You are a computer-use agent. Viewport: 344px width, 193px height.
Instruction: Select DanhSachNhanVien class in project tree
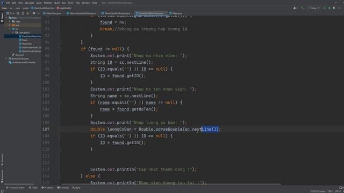pyautogui.click(x=30, y=36)
